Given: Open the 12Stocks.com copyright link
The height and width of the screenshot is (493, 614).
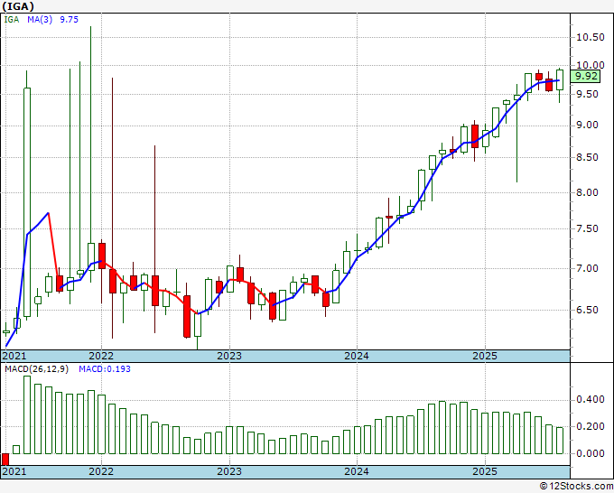Looking at the screenshot, I should (x=576, y=487).
